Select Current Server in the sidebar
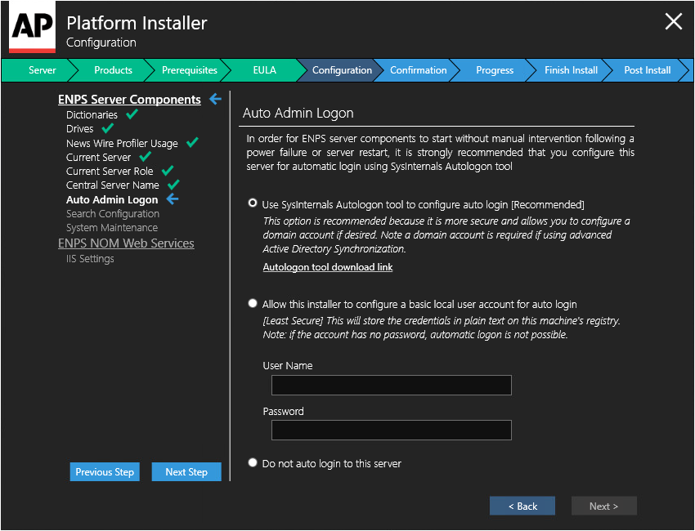 coord(98,157)
